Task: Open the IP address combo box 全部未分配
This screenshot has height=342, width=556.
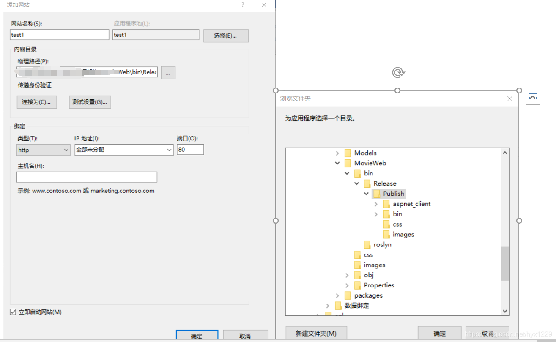Action: (124, 150)
